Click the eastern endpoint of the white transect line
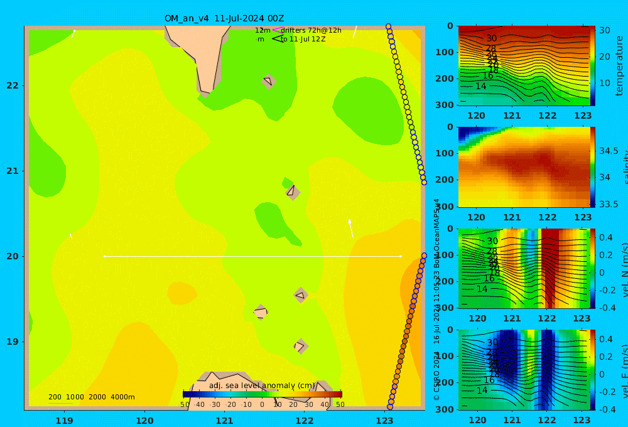This screenshot has height=427, width=628. [401, 256]
